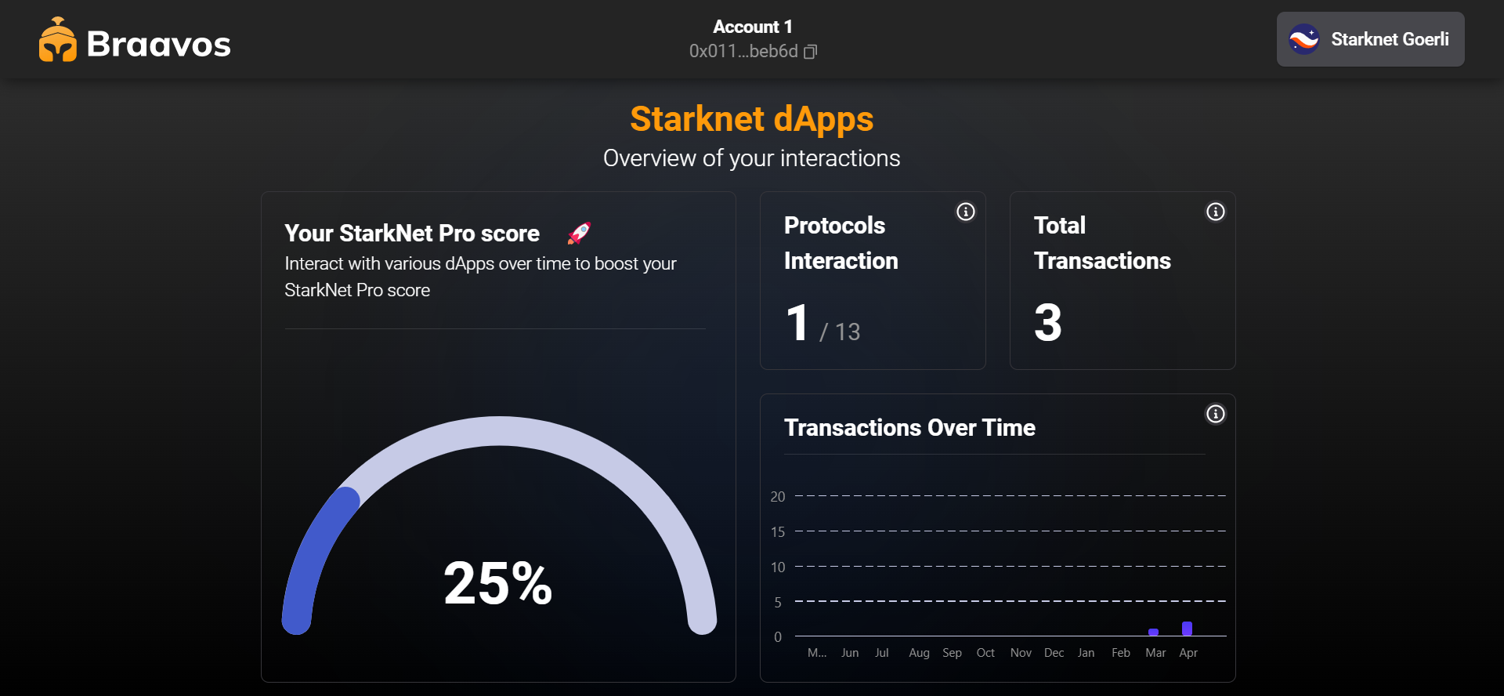
Task: Click the March bar in the chart
Action: coord(1153,632)
